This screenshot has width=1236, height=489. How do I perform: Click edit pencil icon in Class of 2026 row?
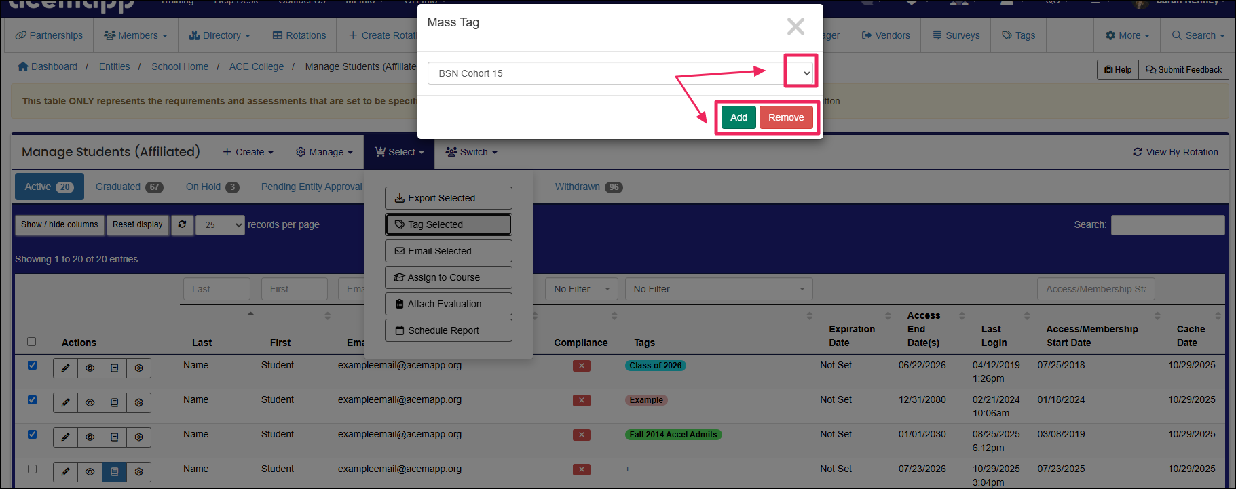[x=65, y=368]
